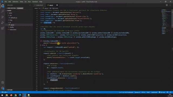Expand the Outline section
The image size is (173, 97).
click(10, 90)
